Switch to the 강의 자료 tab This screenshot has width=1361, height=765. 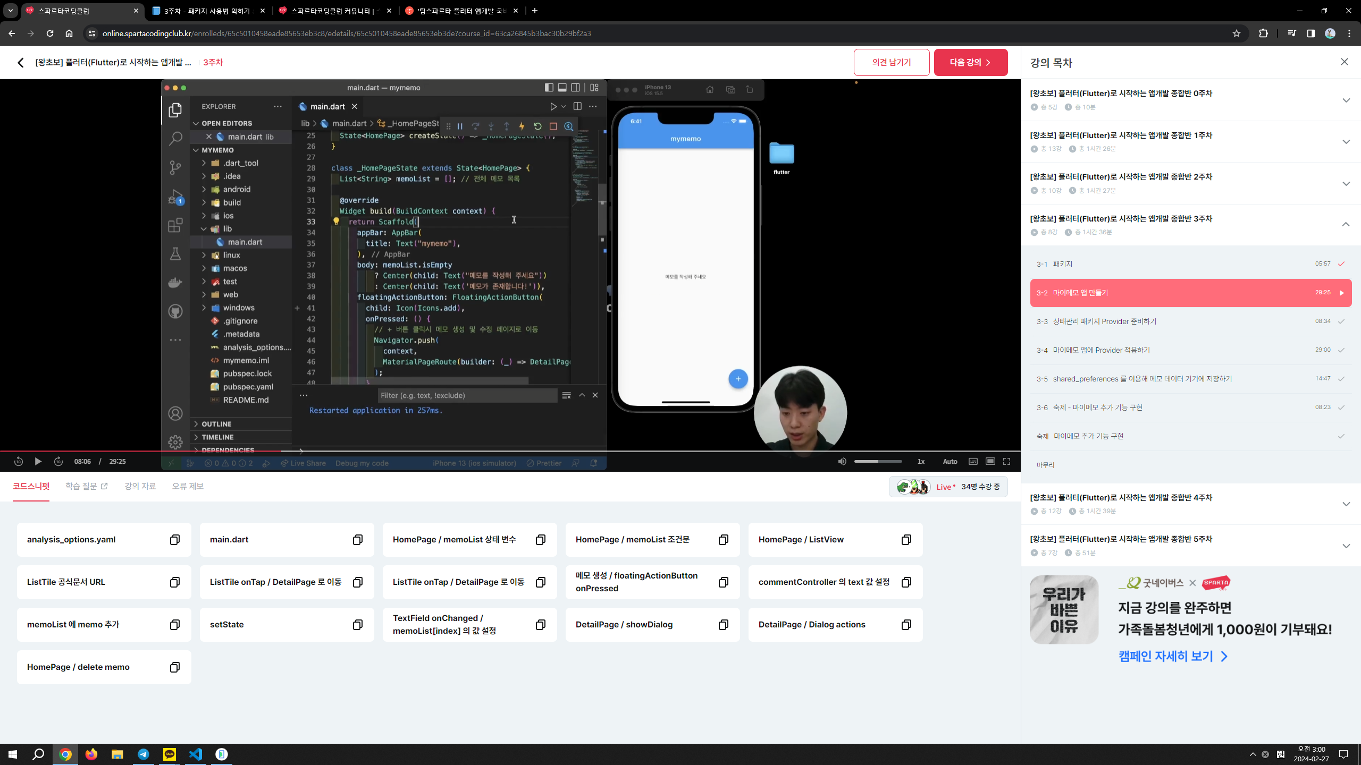[140, 486]
